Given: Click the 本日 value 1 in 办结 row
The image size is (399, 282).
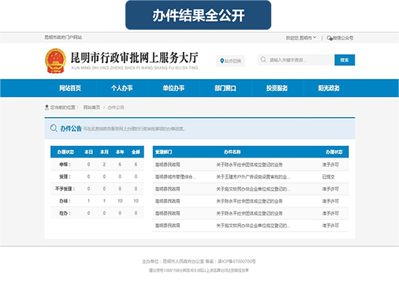Looking at the screenshot, I should pyautogui.click(x=89, y=201).
